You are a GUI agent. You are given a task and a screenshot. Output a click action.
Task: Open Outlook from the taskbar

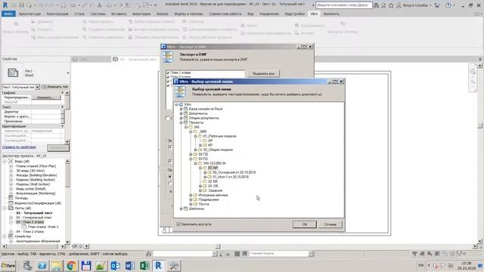point(115,265)
